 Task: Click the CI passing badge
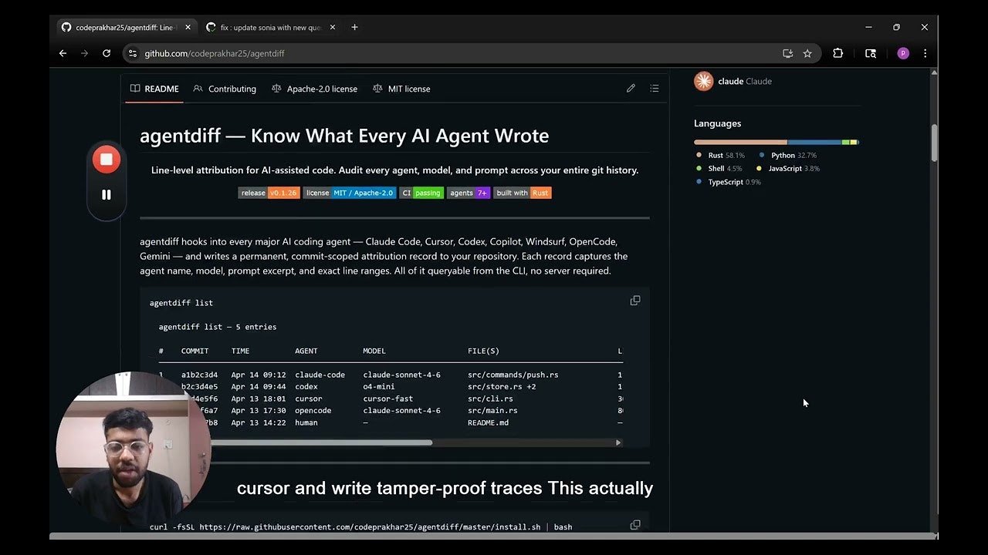[421, 193]
